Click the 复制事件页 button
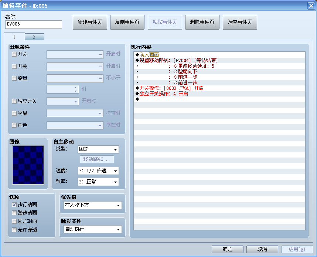The image size is (317, 257). [x=127, y=22]
